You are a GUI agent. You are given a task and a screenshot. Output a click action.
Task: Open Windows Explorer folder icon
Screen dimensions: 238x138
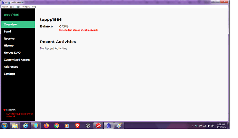15,126
